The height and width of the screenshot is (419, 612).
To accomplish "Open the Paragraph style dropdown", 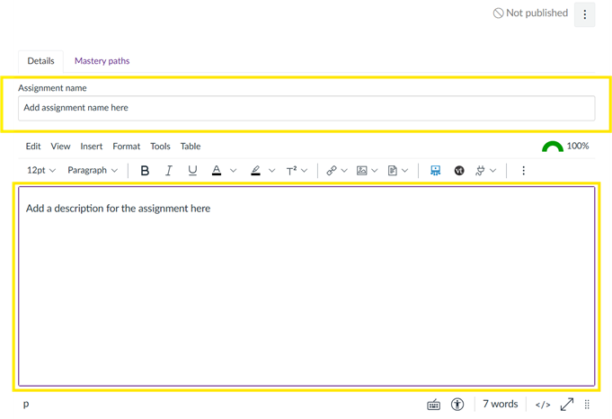I will [93, 170].
